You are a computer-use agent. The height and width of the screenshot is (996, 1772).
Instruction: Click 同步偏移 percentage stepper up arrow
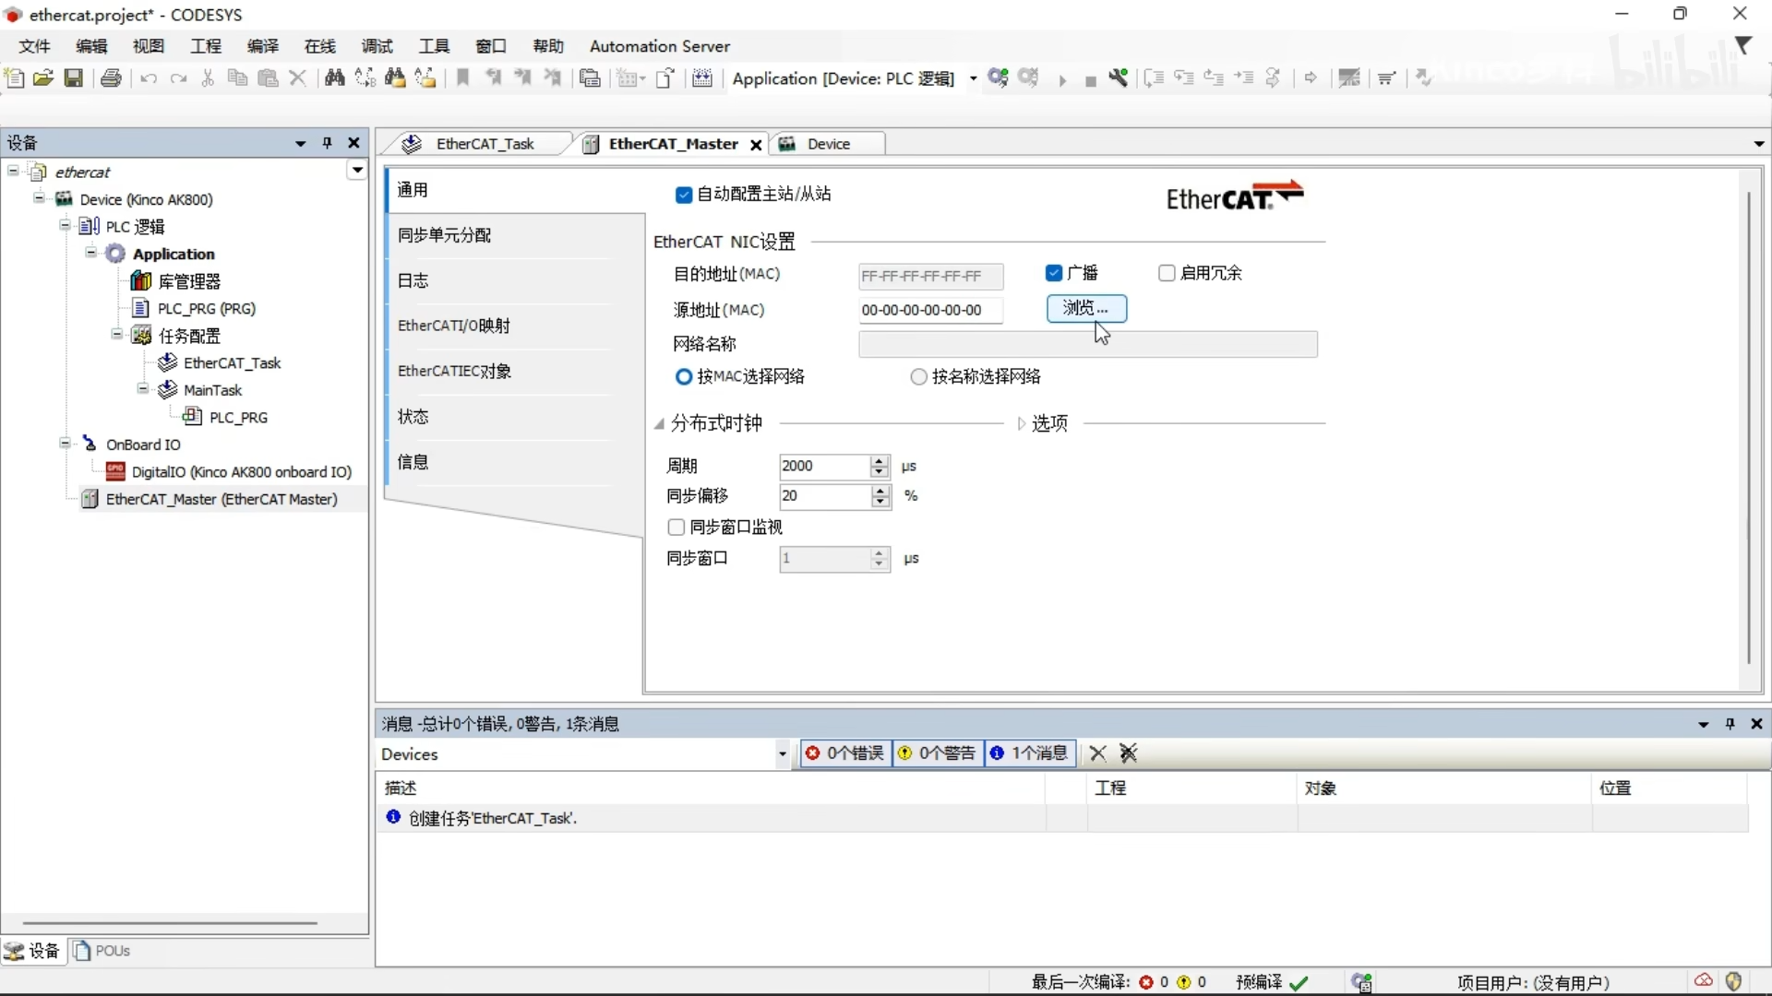coord(880,490)
